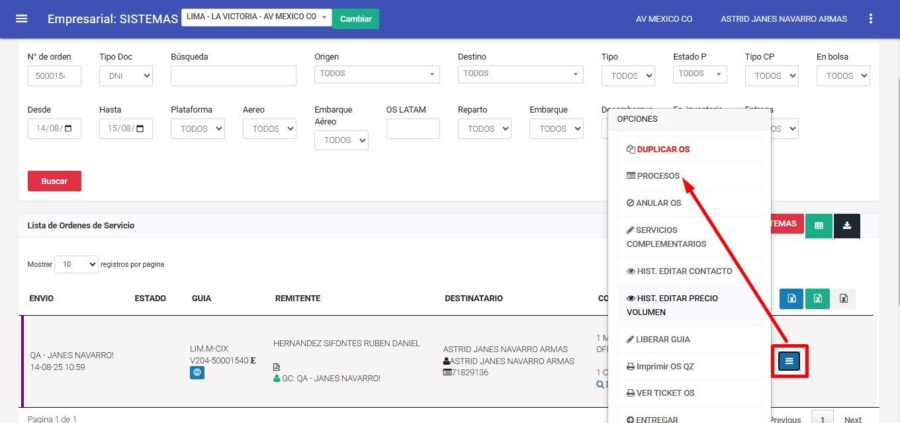Open the Desde date picker field
The width and height of the screenshot is (900, 423).
[54, 129]
